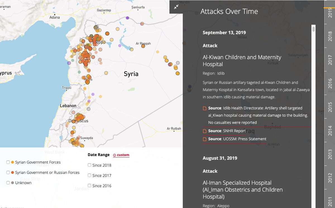
Task: Click the Attacks Over Time heading
Action: [229, 11]
